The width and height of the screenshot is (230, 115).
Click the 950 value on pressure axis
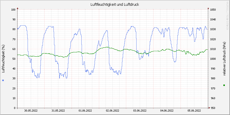click(x=212, y=108)
